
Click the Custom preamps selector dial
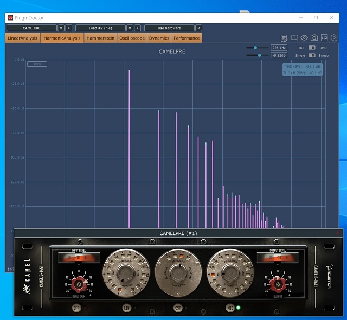click(x=178, y=273)
